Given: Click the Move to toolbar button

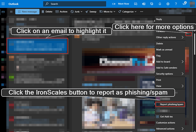Looking at the screenshot, I should [106, 11].
